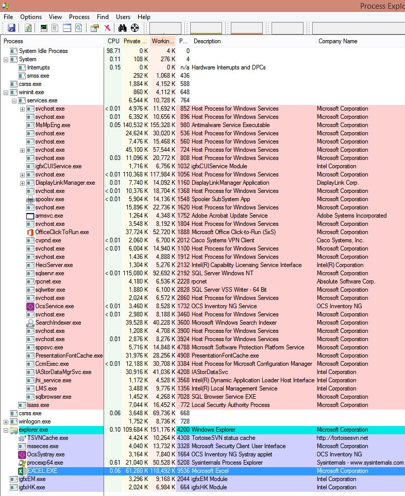Click the System Idle Process icon

(x=13, y=51)
